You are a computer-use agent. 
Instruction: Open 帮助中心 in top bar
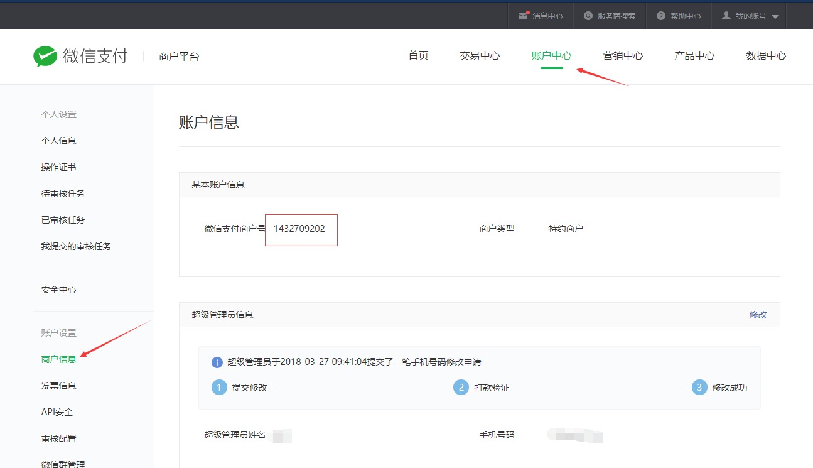tap(686, 16)
